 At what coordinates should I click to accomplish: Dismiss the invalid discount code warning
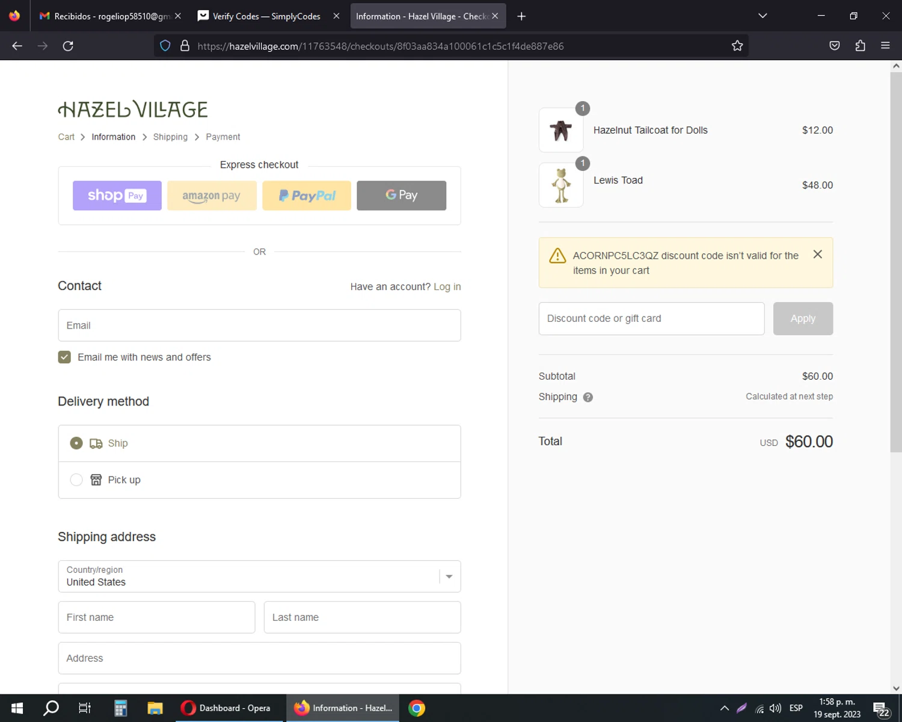point(818,255)
